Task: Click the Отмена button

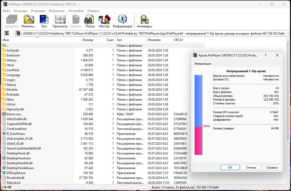Action: click(x=251, y=168)
